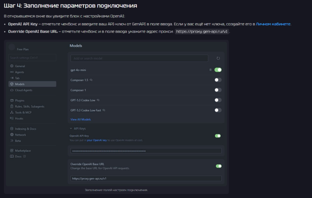
Task: Click the delete icon beside gpt-4o-mini
Action: click(x=210, y=70)
